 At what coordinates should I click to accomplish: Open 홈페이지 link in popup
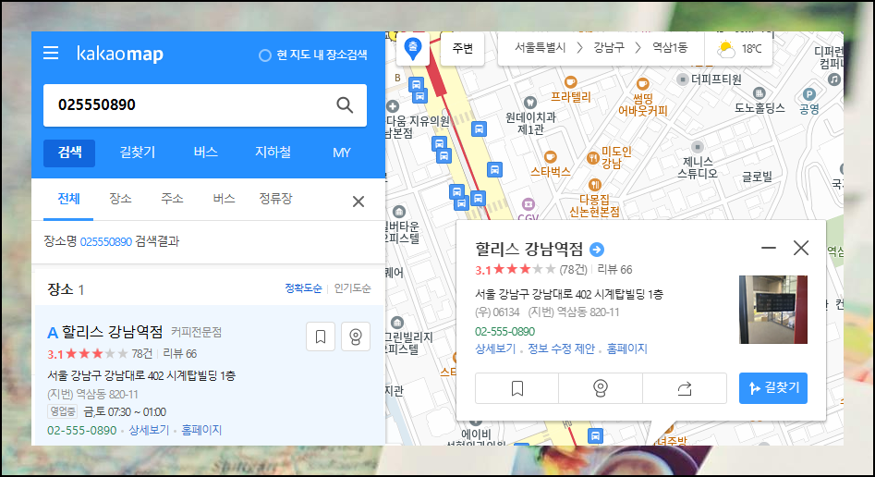[626, 349]
